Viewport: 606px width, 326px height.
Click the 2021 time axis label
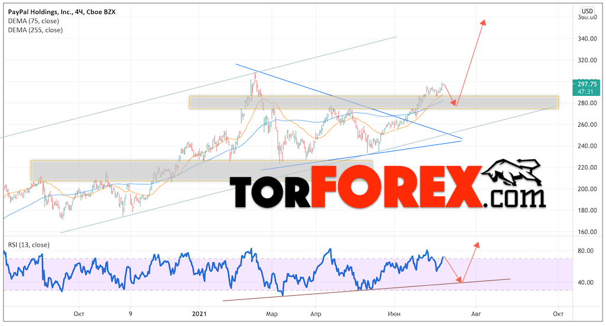[199, 314]
